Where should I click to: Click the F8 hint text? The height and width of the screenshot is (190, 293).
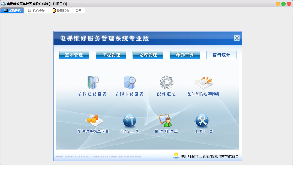coord(210,156)
